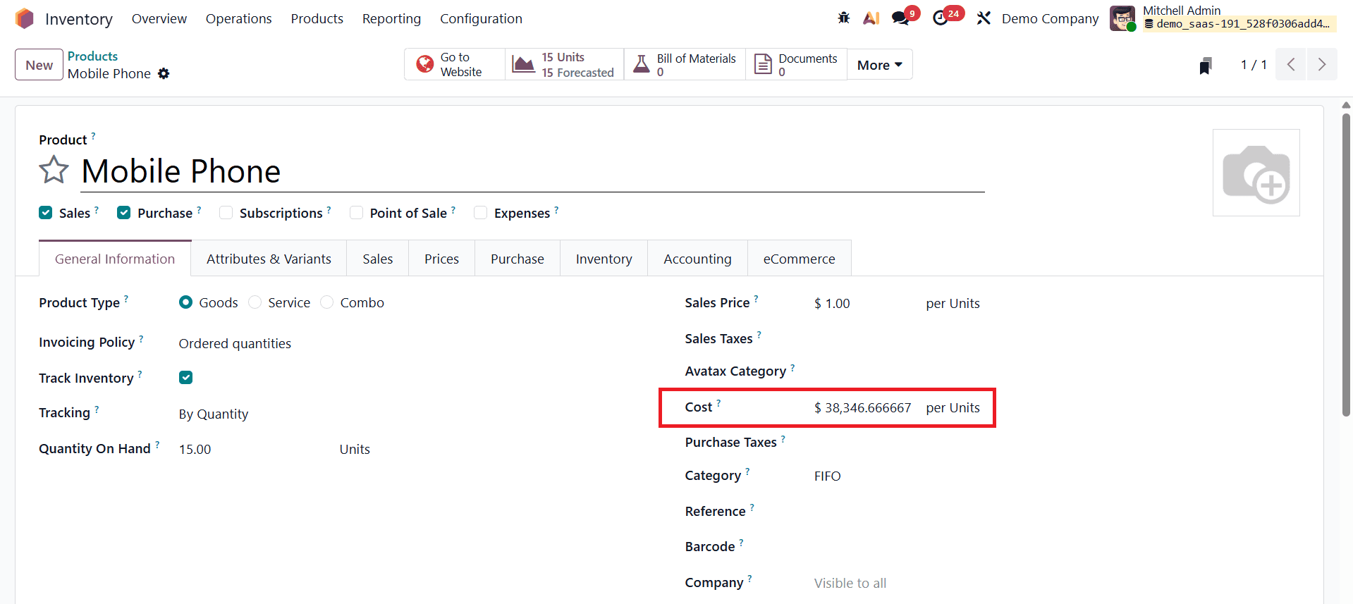Enable the Point of Sale checkbox
The image size is (1353, 604).
356,213
